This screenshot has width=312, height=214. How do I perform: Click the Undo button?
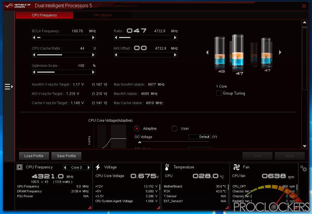[257, 156]
